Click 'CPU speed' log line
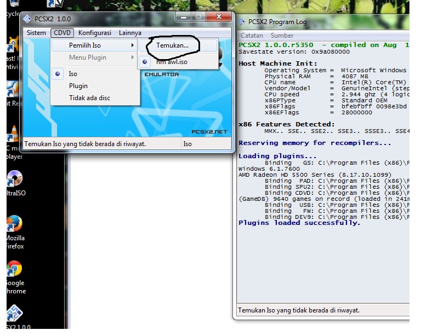421x336 pixels. [337, 94]
